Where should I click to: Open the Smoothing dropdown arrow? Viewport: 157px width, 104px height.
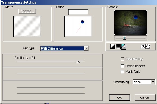[x=153, y=82]
